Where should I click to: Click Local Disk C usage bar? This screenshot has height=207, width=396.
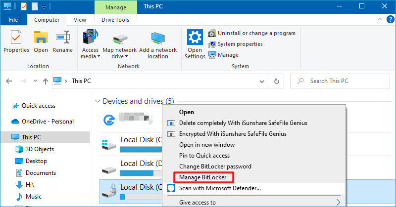[141, 150]
